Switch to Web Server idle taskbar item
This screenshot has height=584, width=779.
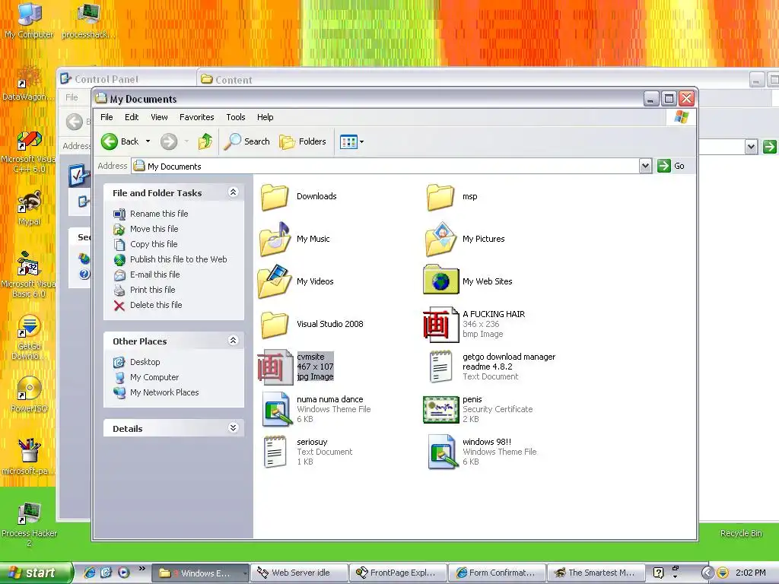click(x=298, y=573)
